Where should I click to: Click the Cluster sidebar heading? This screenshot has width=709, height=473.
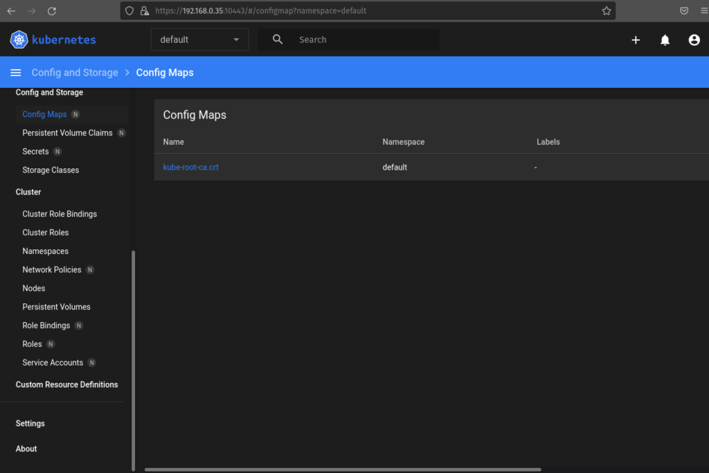click(x=28, y=193)
